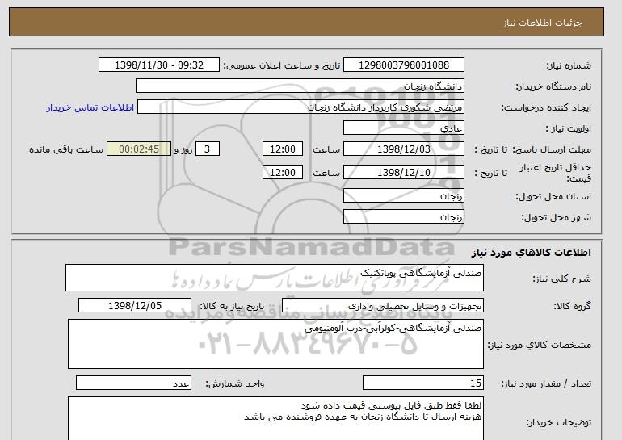Image resolution: width=622 pixels, height=440 pixels.
Task: Click the general description field صندلی آزمایشگاهی پویاتکنیک
Action: coord(275,278)
